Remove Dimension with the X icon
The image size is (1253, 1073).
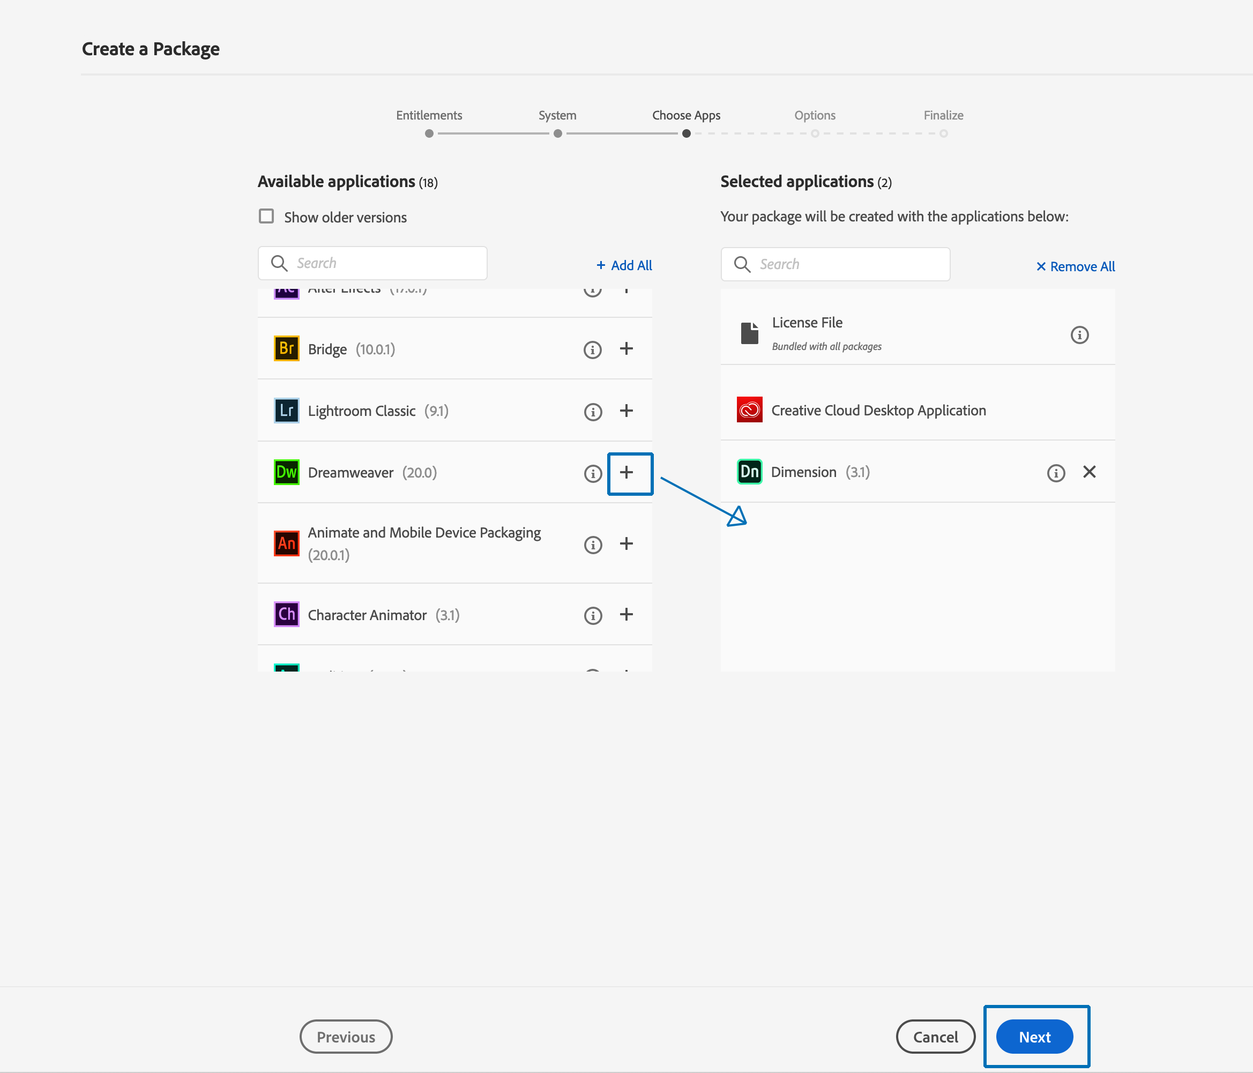point(1089,472)
